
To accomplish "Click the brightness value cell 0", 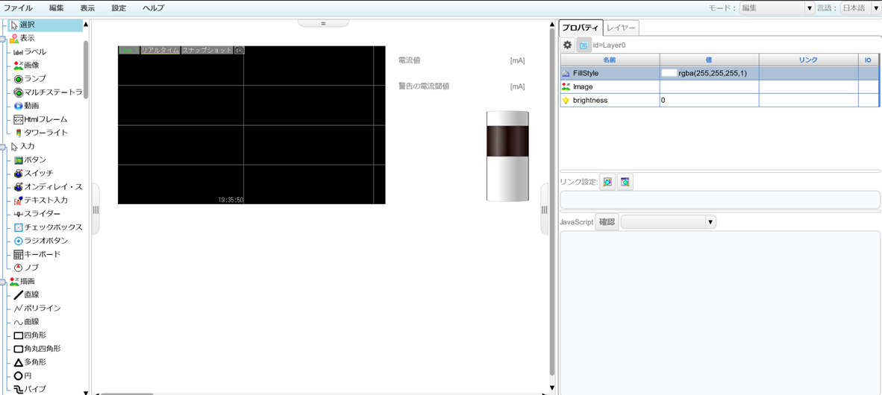I will 710,100.
